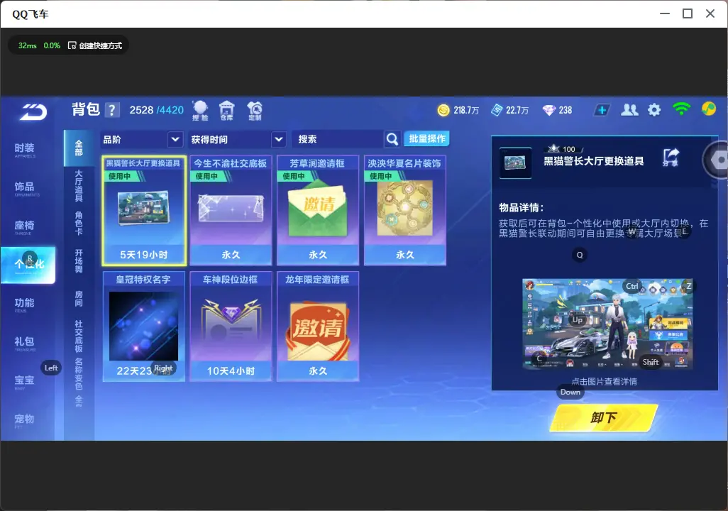
Task: Open the 背包 help question mark
Action: click(111, 110)
